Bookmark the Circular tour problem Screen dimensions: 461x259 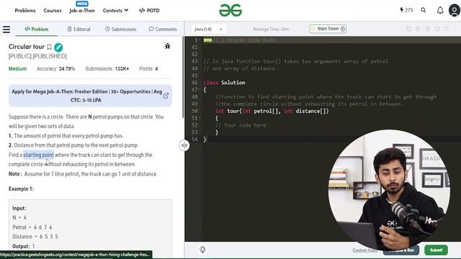(x=49, y=47)
